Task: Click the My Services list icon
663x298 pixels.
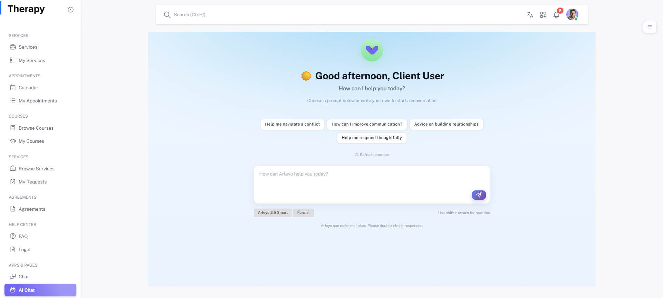Action: (13, 60)
